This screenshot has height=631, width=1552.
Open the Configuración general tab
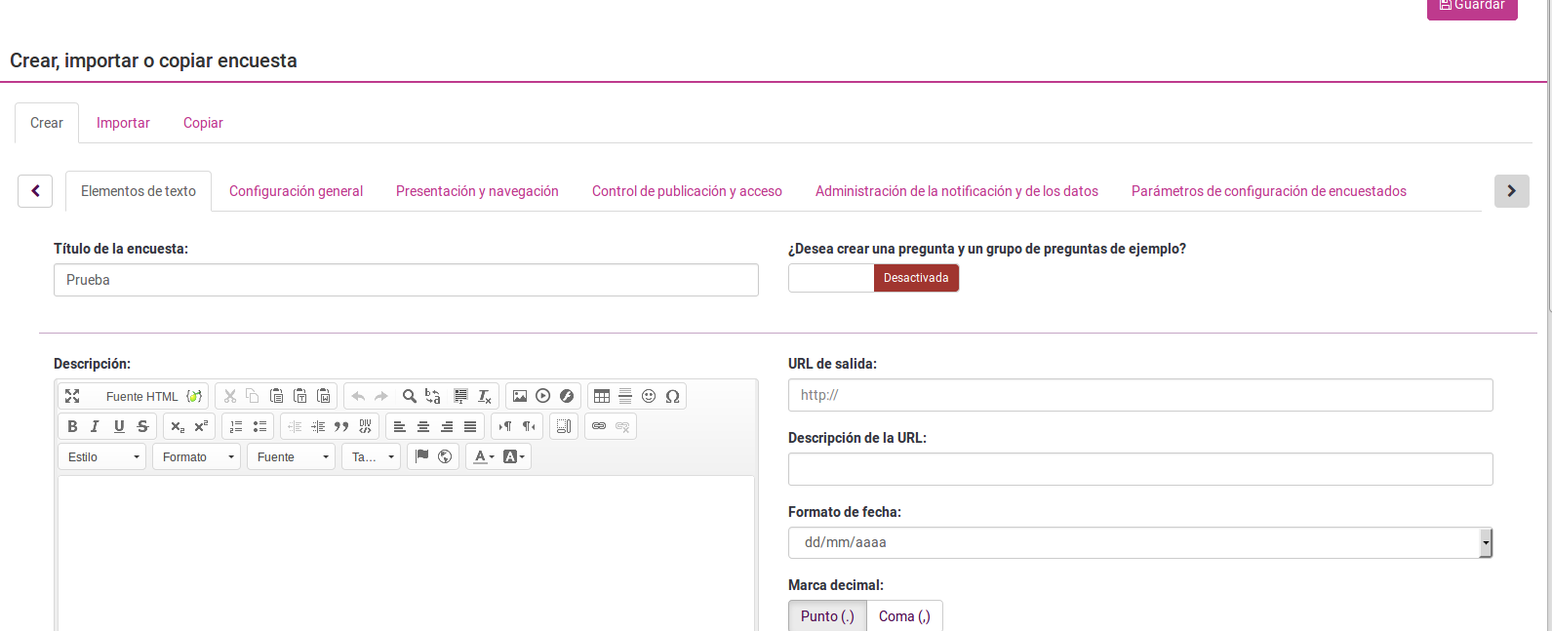click(296, 191)
